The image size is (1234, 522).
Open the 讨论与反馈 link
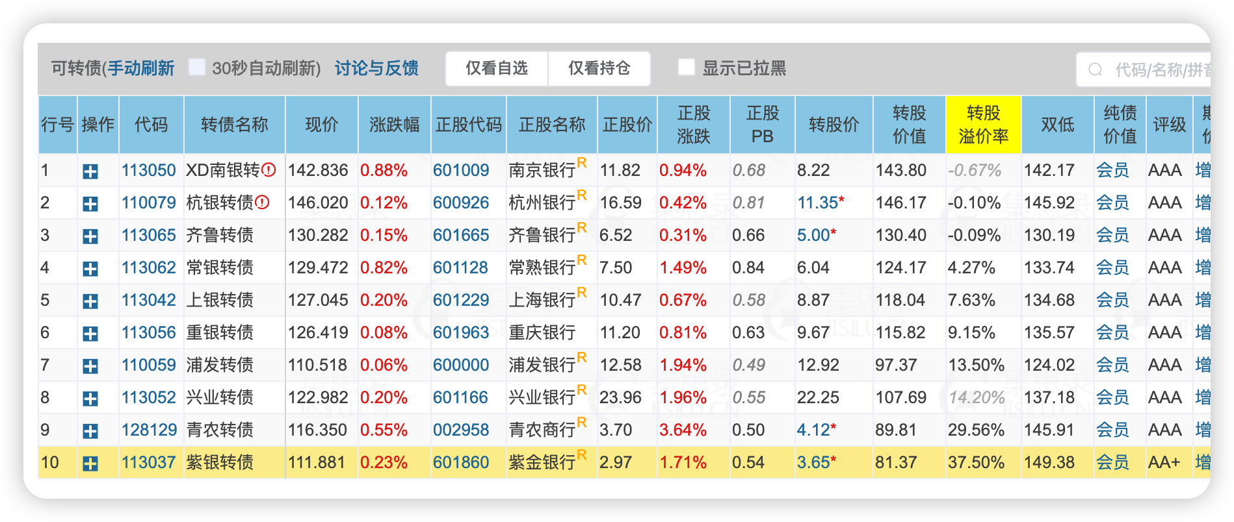pyautogui.click(x=376, y=68)
